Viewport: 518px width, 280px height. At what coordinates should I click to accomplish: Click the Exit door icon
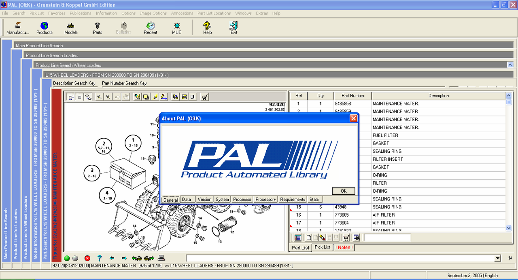click(234, 28)
